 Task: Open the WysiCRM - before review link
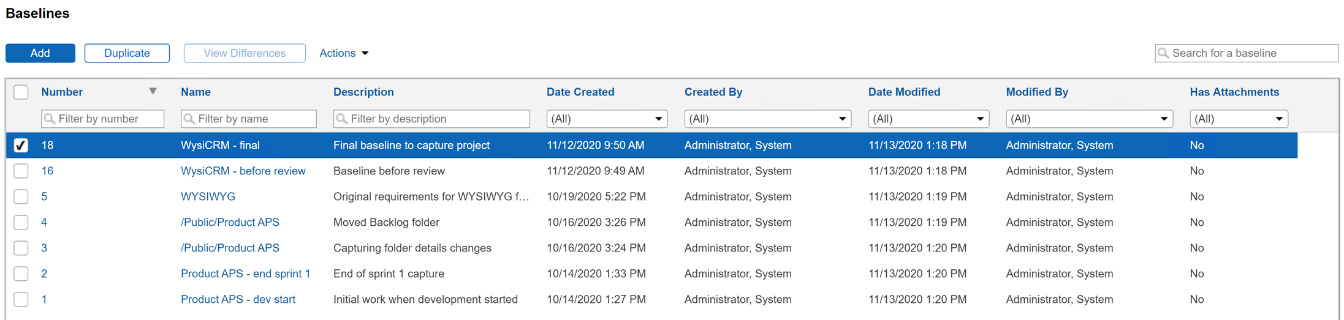pos(243,171)
